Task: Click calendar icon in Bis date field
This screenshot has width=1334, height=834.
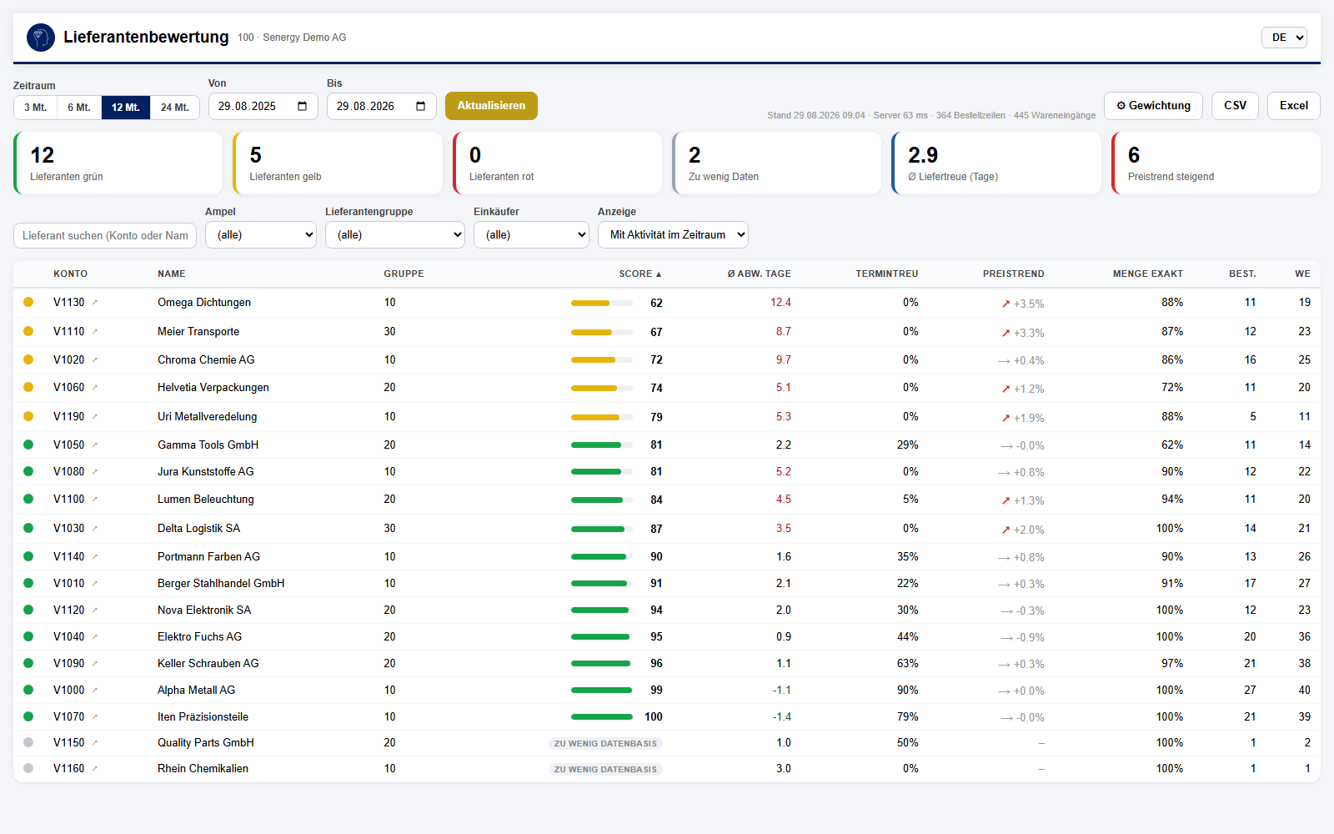Action: 420,106
